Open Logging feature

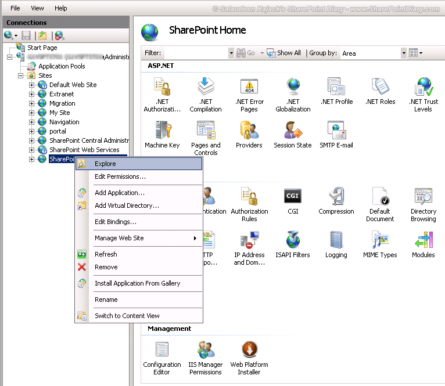336,244
